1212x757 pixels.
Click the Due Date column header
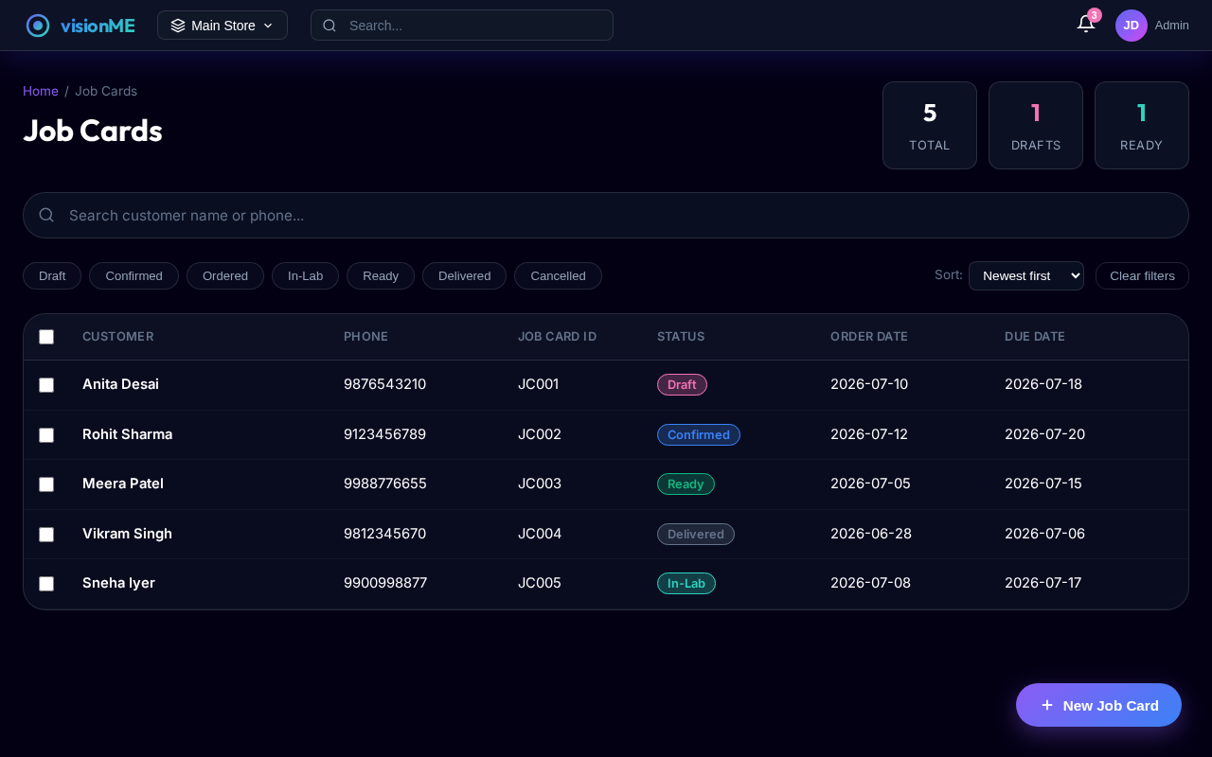coord(1035,336)
